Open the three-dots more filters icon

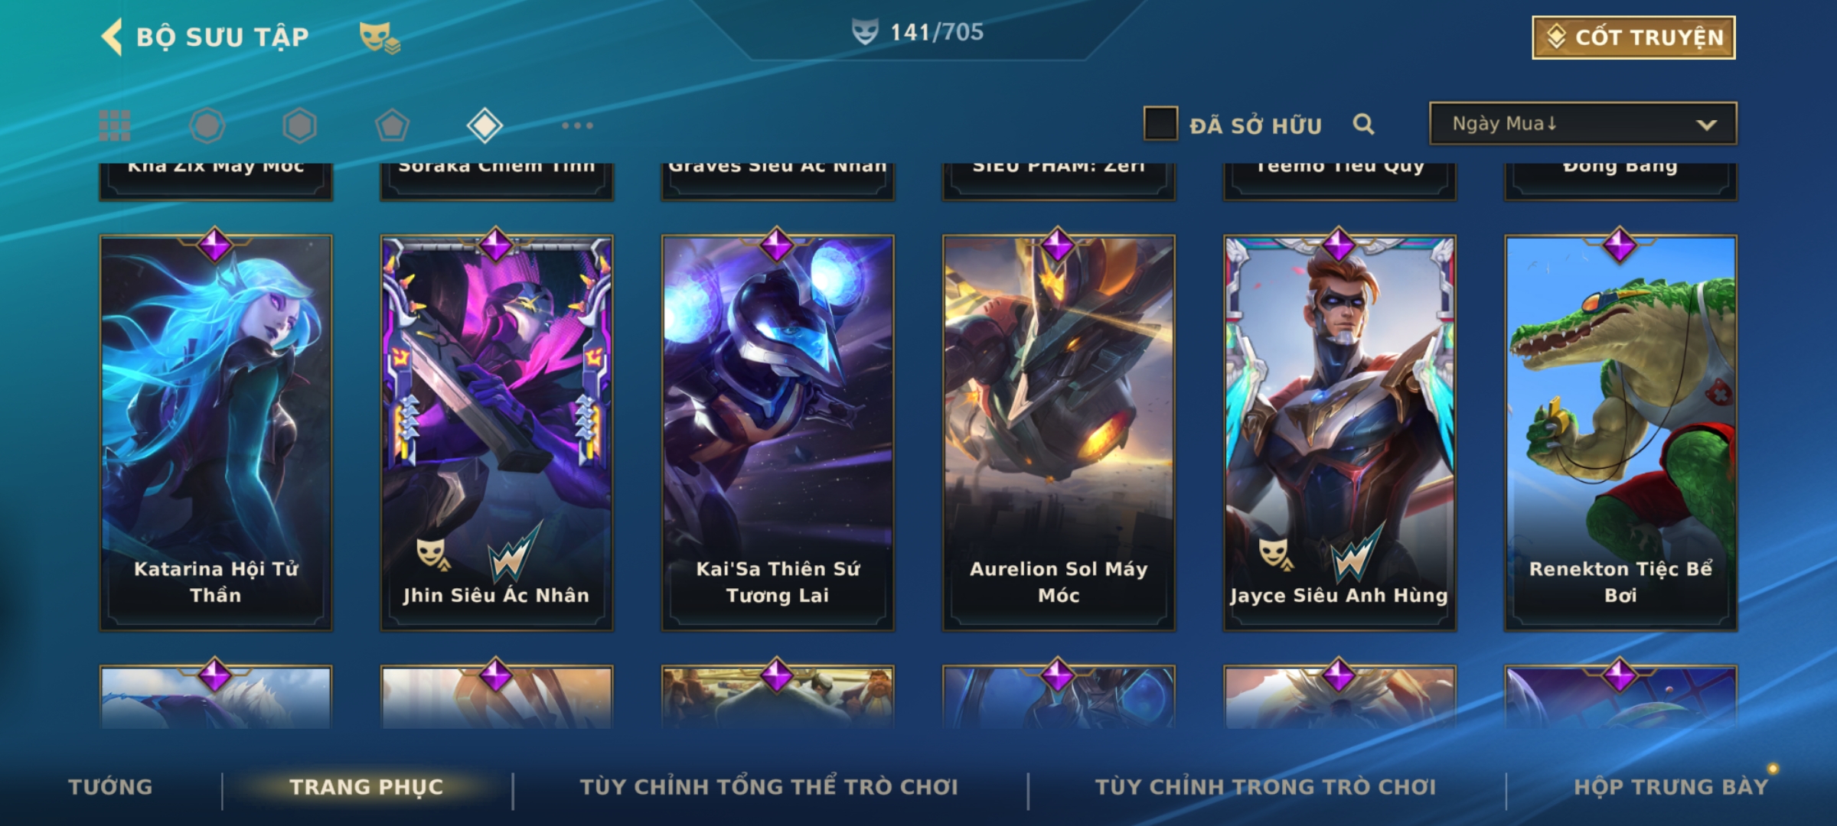[x=577, y=125]
